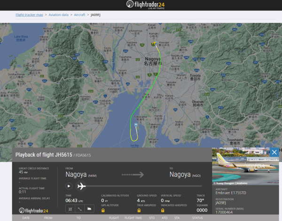Click the Embraer E175STD aircraft type
Image resolution: width=282 pixels, height=221 pixels.
click(x=231, y=193)
